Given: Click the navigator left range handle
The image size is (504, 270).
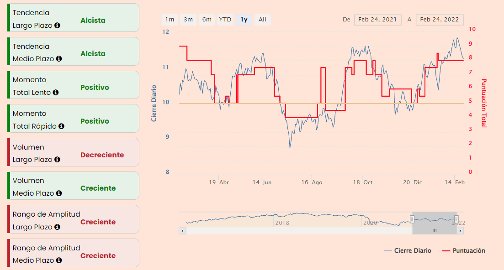Looking at the screenshot, I should 412,219.
